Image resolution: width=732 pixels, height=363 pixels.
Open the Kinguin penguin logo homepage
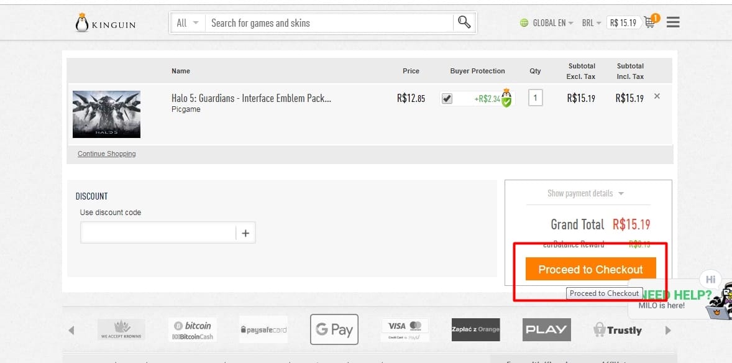click(106, 23)
